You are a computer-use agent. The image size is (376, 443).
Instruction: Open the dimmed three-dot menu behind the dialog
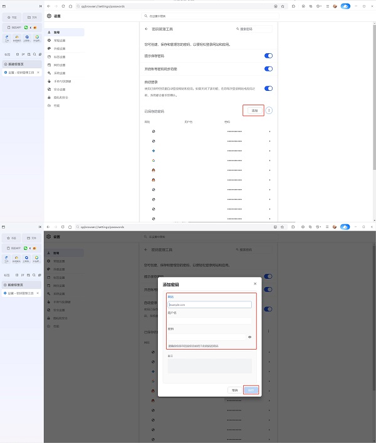268,331
